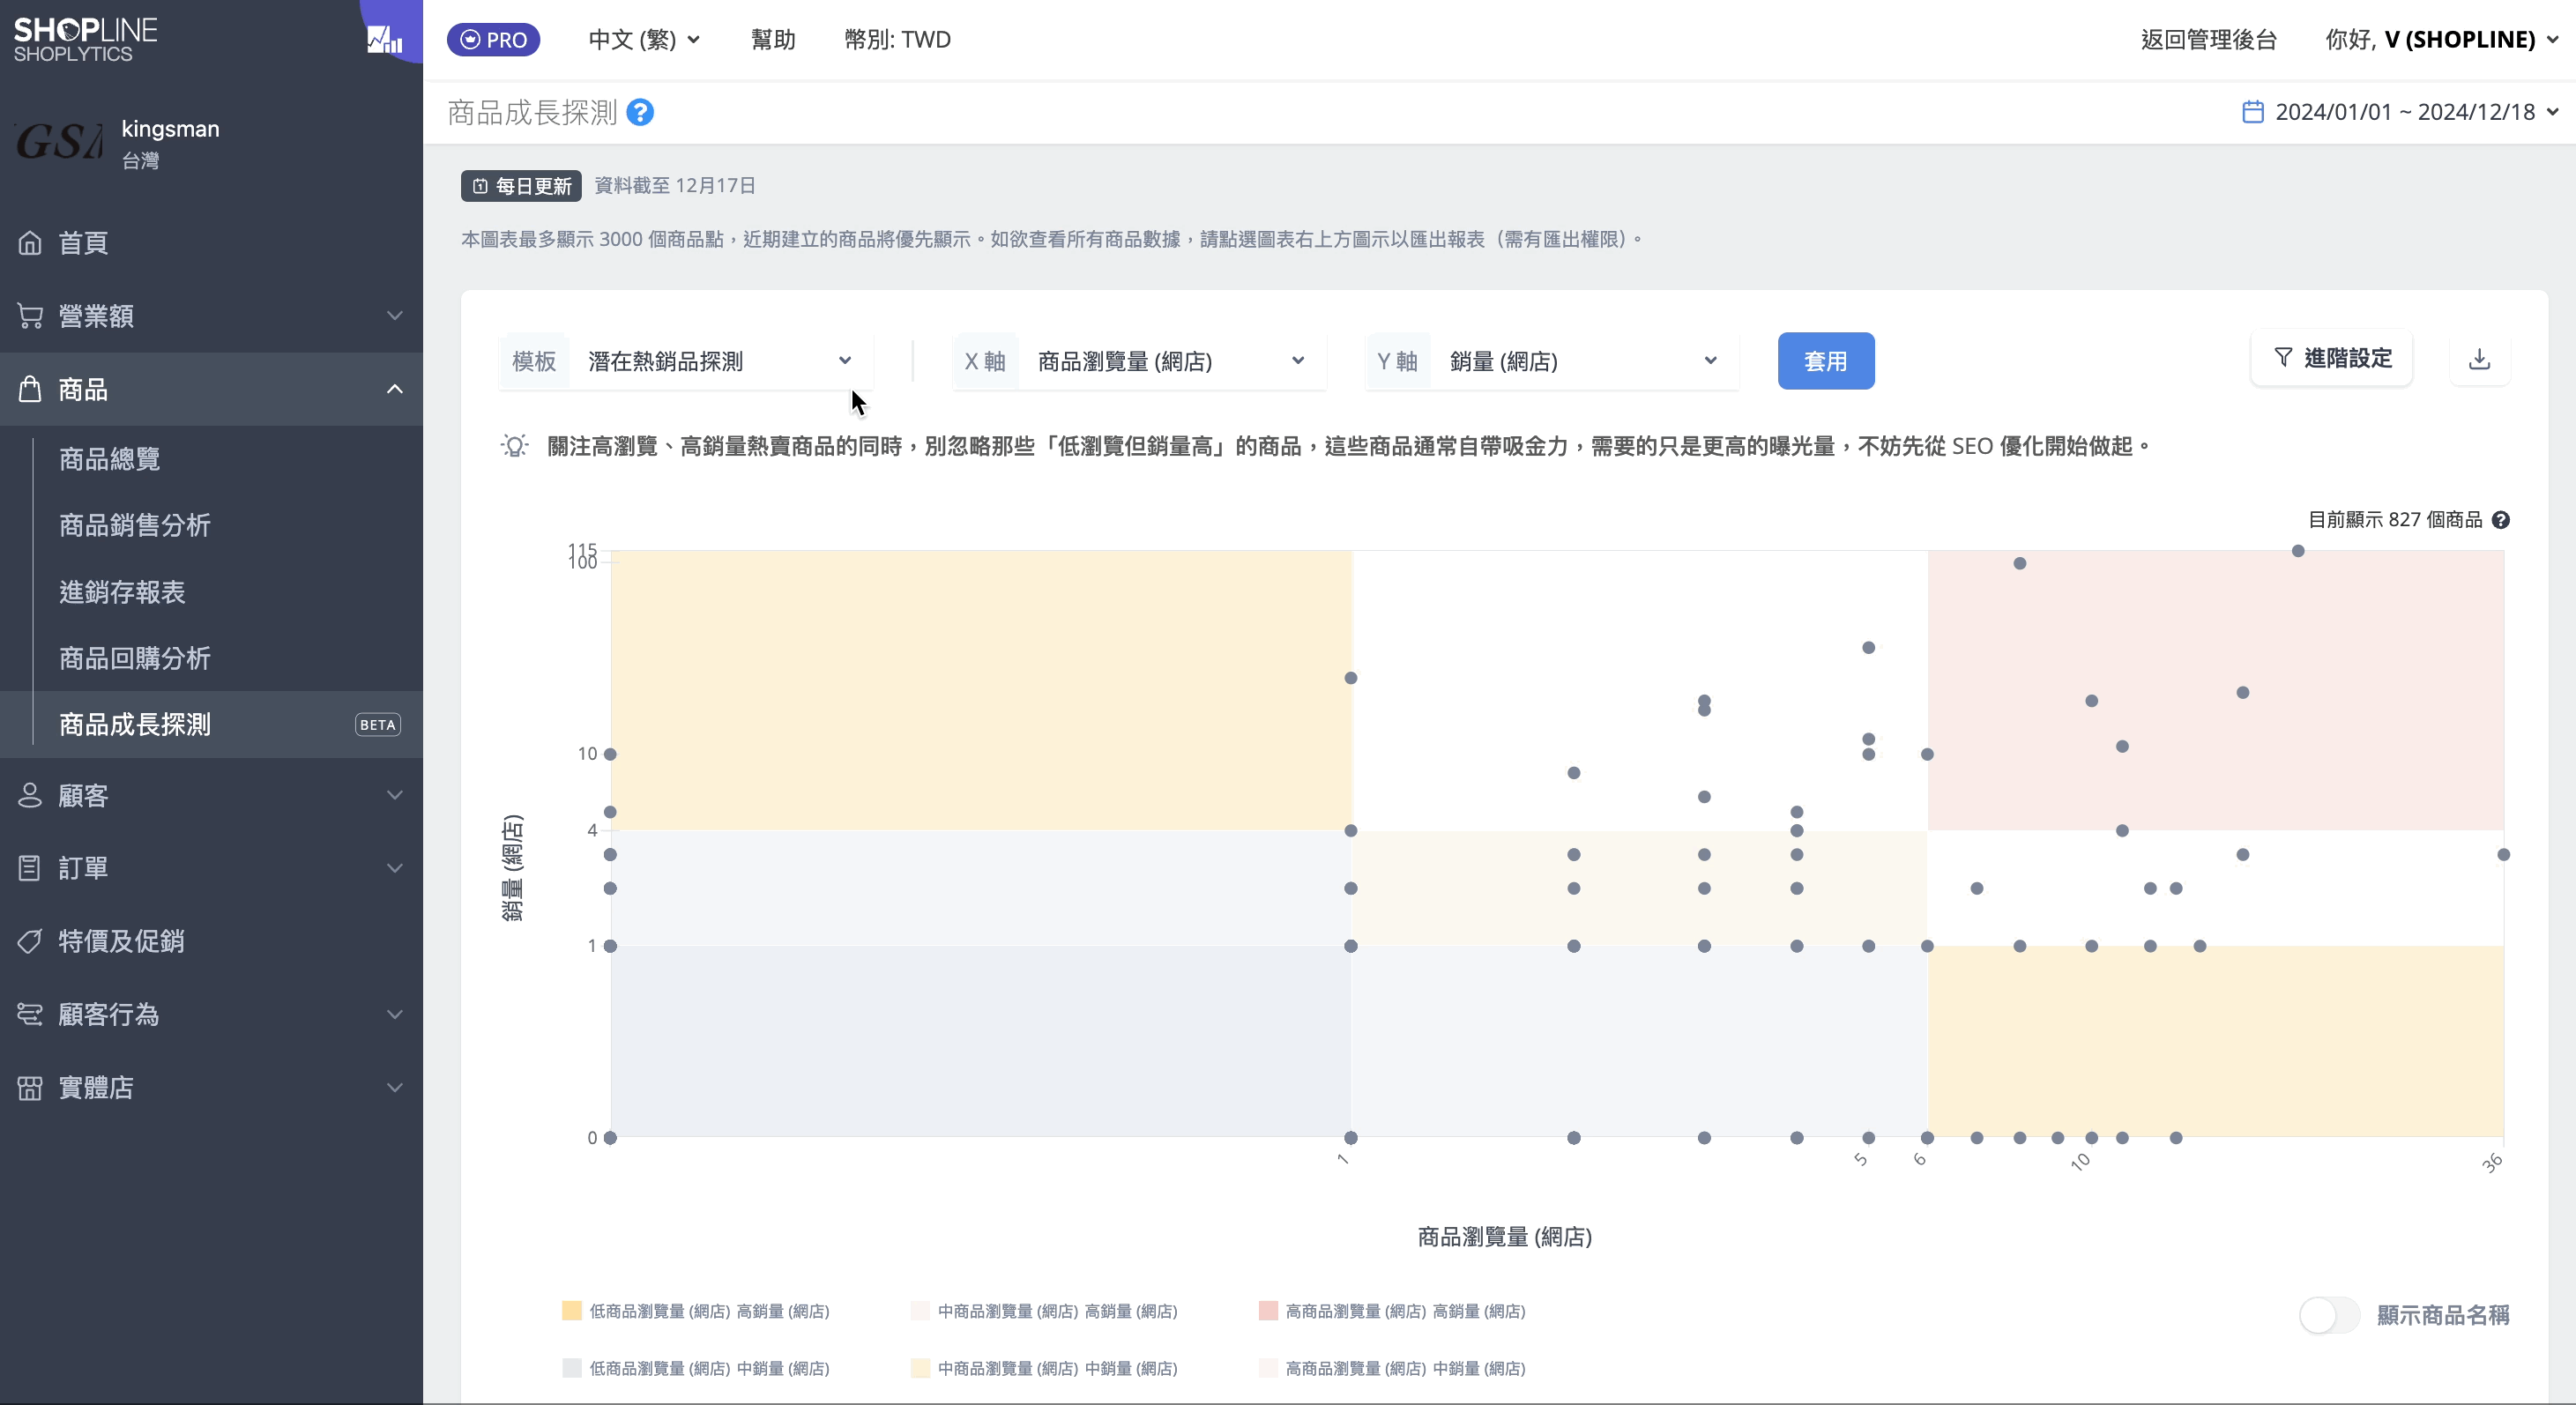The width and height of the screenshot is (2576, 1405).
Task: Click the rightmost data point at 36 views
Action: click(x=2503, y=855)
